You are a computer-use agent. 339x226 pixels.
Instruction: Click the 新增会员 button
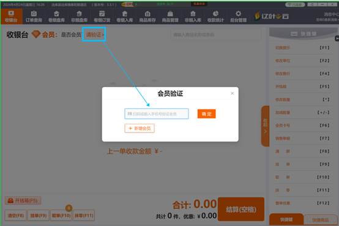point(140,128)
